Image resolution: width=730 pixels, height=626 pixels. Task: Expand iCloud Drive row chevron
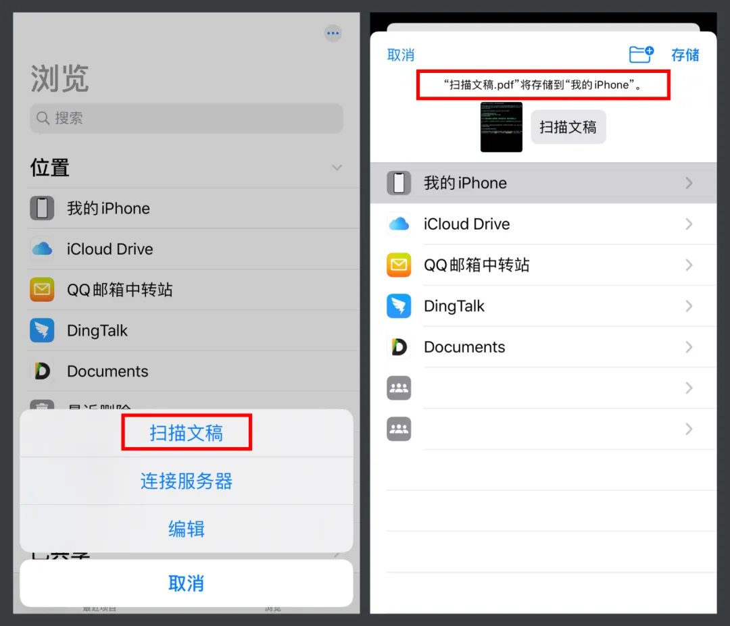pyautogui.click(x=689, y=224)
